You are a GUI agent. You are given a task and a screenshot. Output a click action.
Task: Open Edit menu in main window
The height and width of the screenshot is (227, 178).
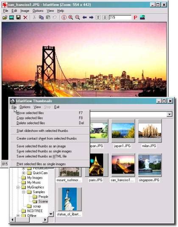pos(14,11)
